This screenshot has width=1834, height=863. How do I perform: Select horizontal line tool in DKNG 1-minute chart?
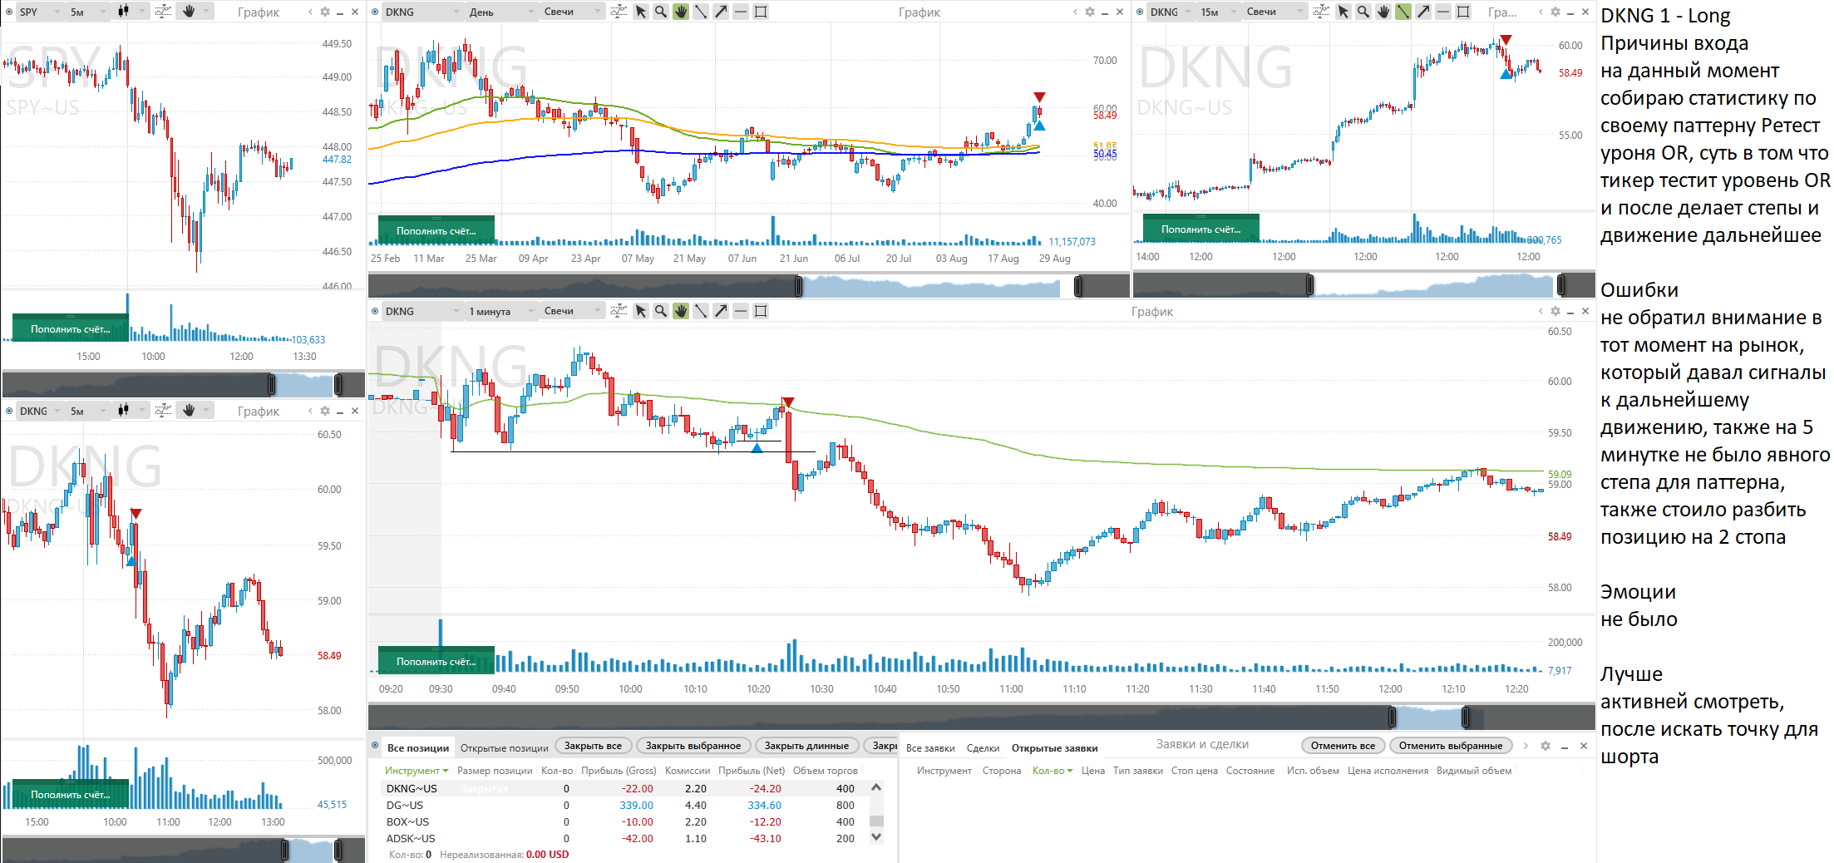point(741,311)
